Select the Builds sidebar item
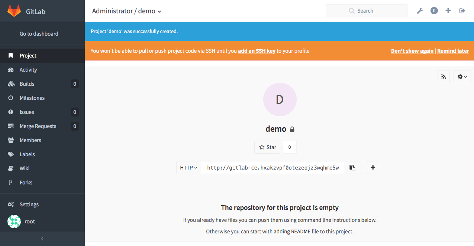474x246 pixels. [26, 83]
